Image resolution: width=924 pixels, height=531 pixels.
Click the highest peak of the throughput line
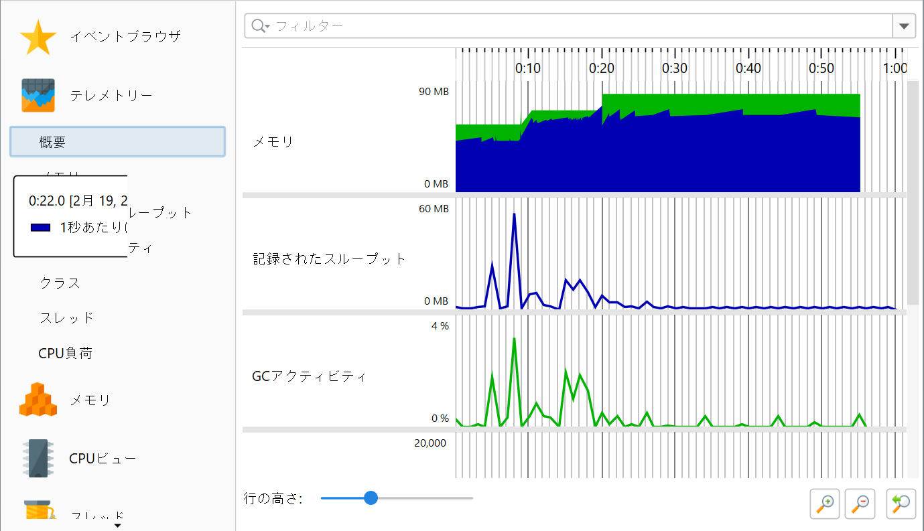pyautogui.click(x=514, y=216)
